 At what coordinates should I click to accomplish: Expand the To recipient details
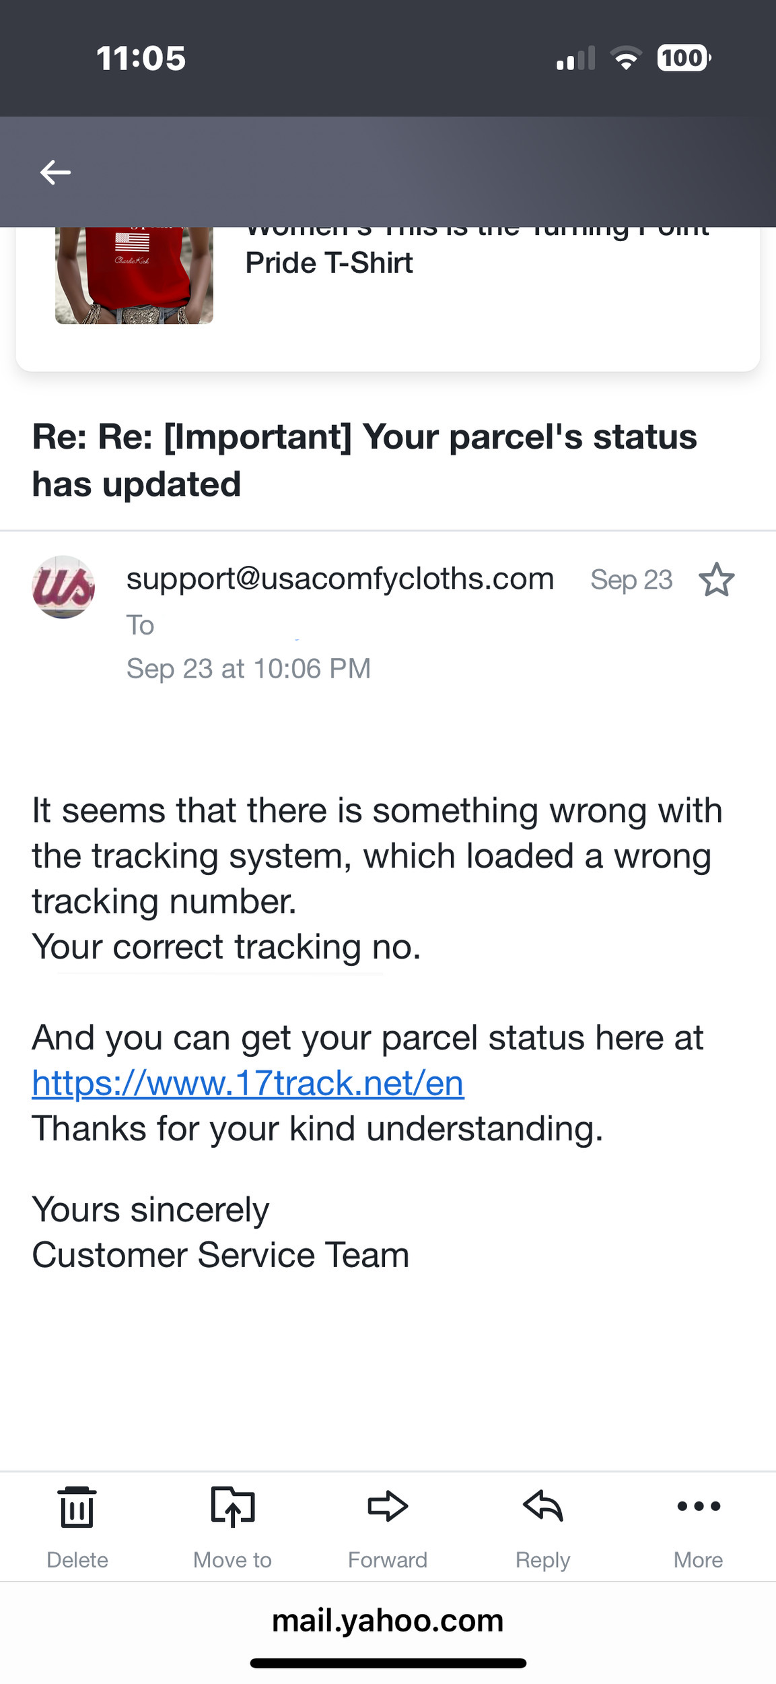tap(141, 625)
